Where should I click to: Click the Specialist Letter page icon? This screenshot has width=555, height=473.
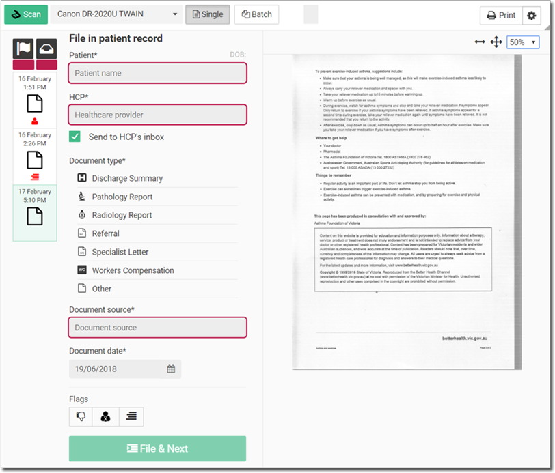[x=82, y=251]
